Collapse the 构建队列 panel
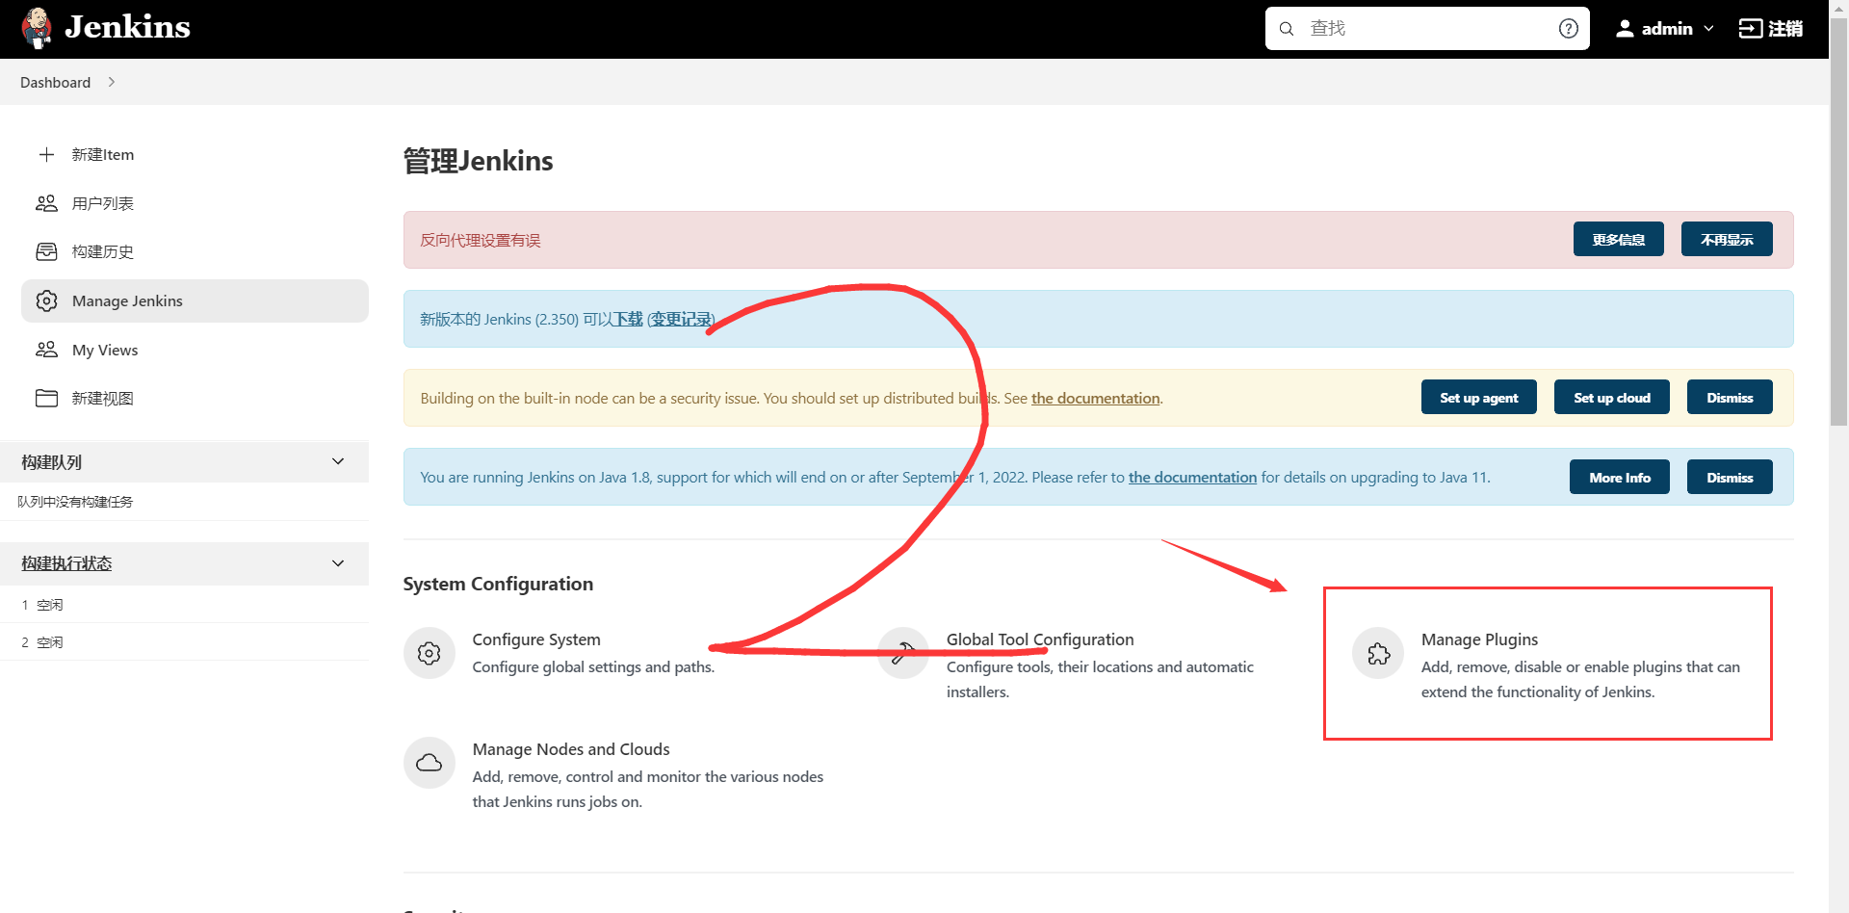The height and width of the screenshot is (913, 1849). pyautogui.click(x=338, y=461)
